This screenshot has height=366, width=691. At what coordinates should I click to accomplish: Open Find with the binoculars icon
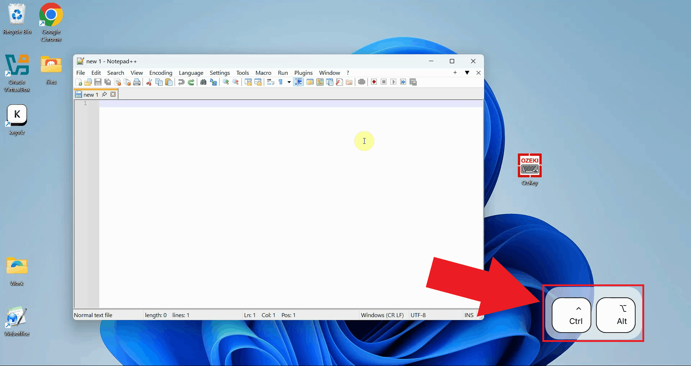(x=203, y=82)
